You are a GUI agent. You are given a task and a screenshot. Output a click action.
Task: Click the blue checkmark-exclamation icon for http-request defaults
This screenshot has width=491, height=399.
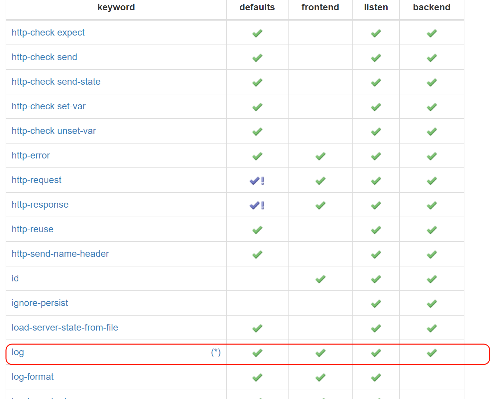pyautogui.click(x=257, y=181)
